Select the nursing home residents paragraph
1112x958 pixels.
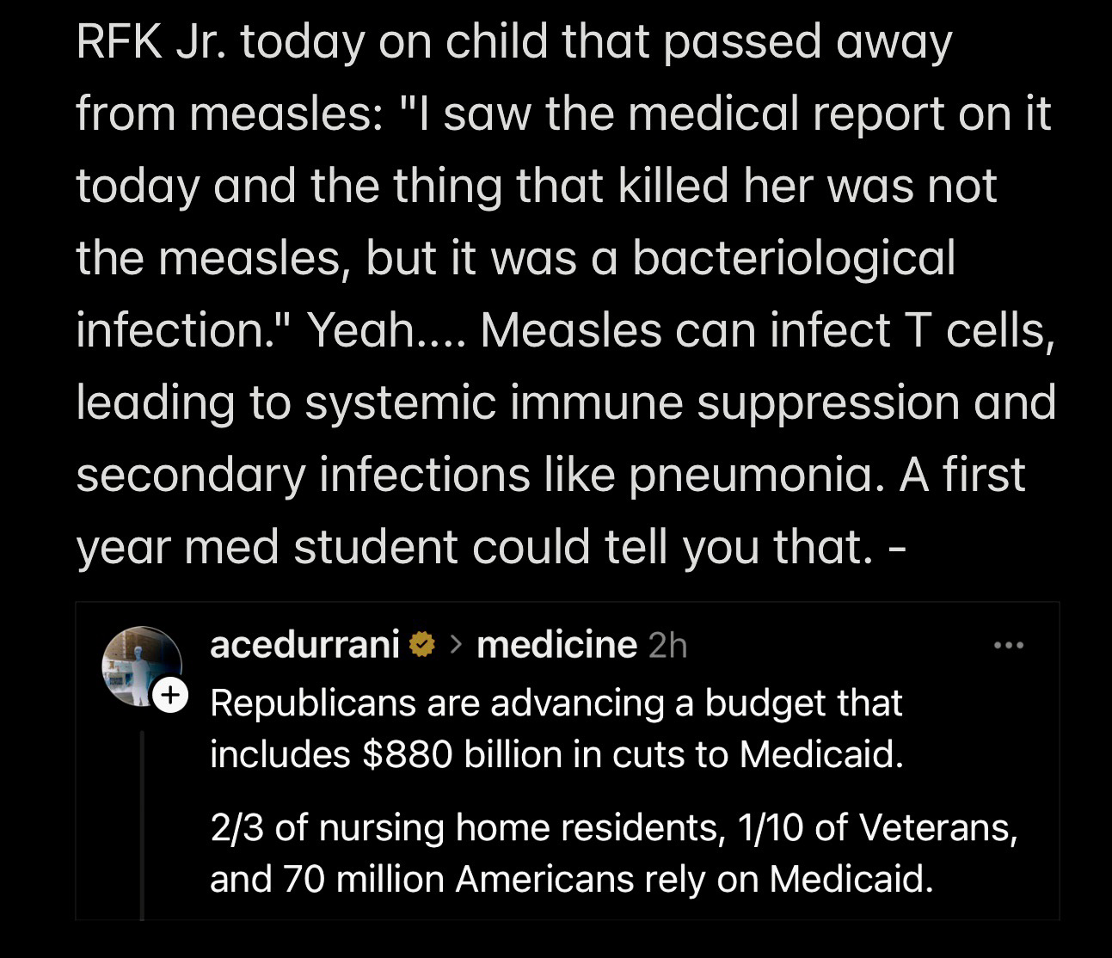tap(613, 853)
